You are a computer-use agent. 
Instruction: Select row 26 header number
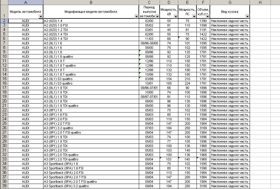coord(4,128)
